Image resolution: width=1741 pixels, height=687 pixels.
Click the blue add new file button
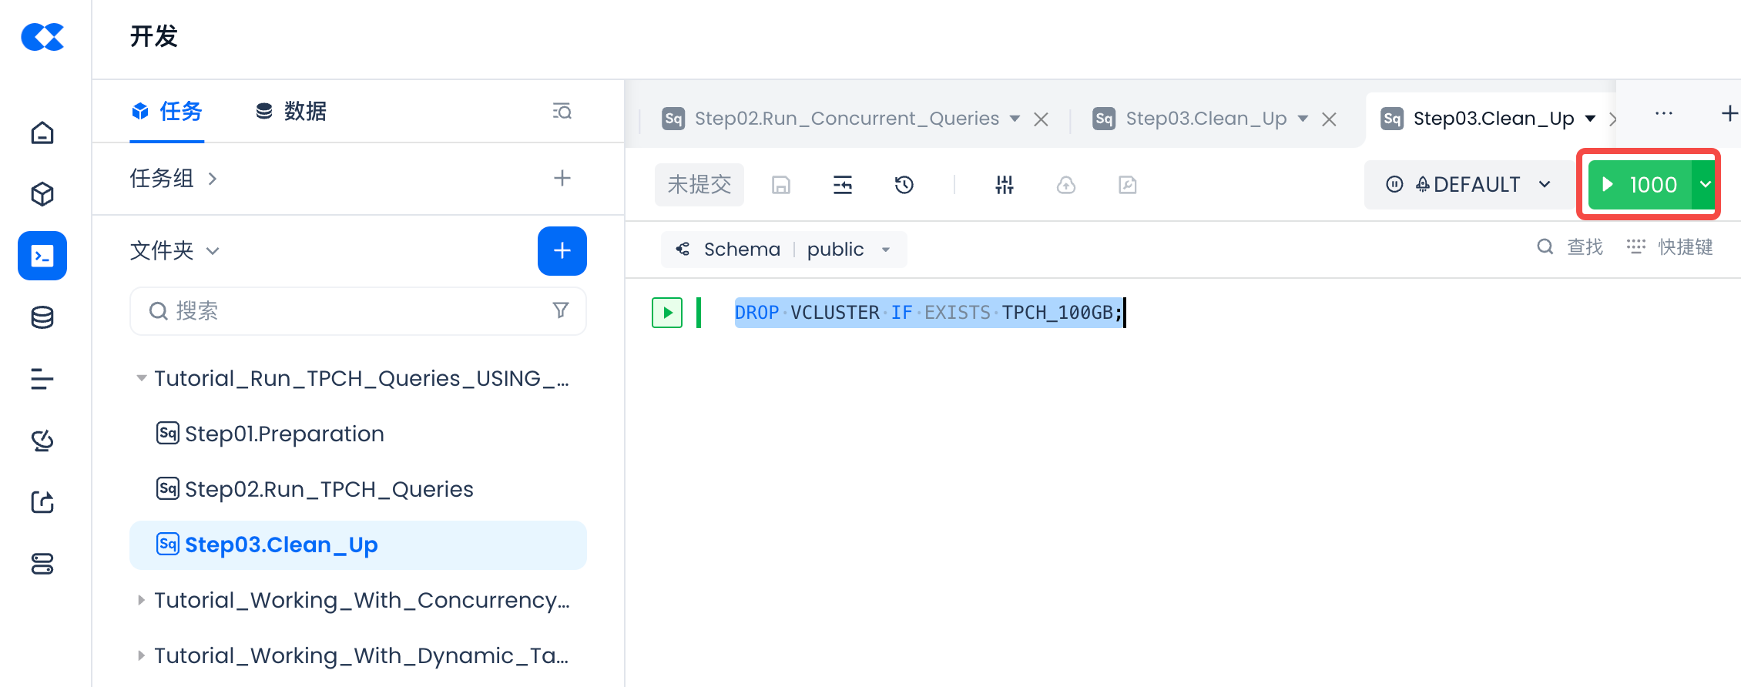tap(562, 251)
